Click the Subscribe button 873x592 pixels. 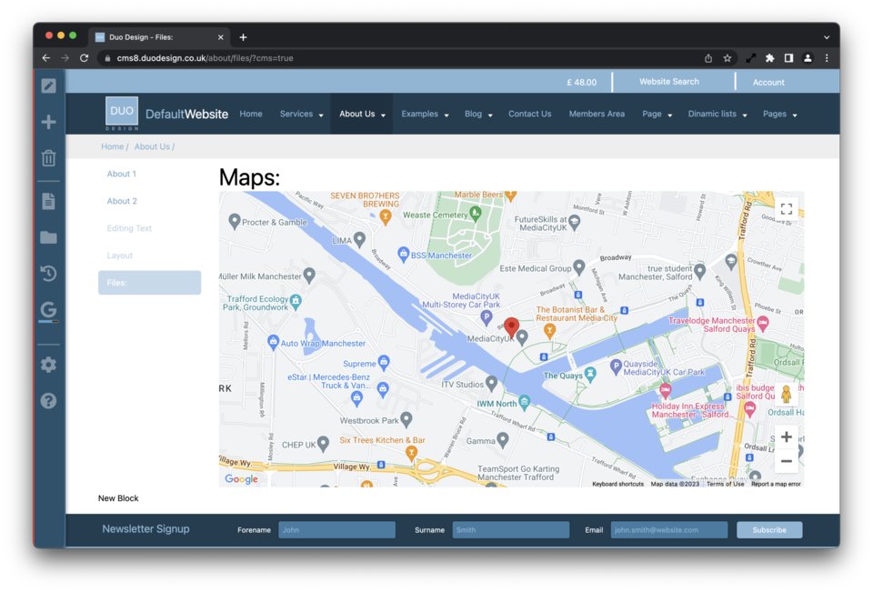coord(769,529)
